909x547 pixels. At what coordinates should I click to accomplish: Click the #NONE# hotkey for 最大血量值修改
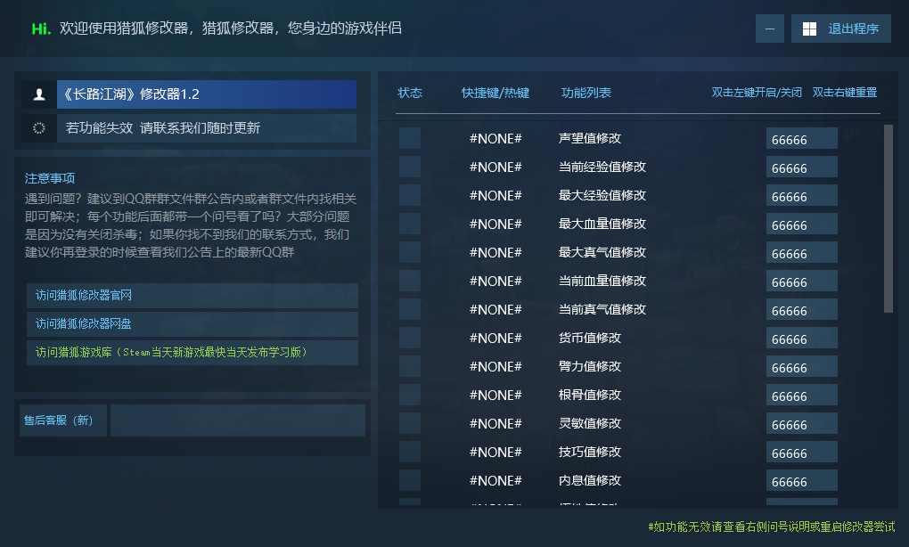(x=495, y=224)
